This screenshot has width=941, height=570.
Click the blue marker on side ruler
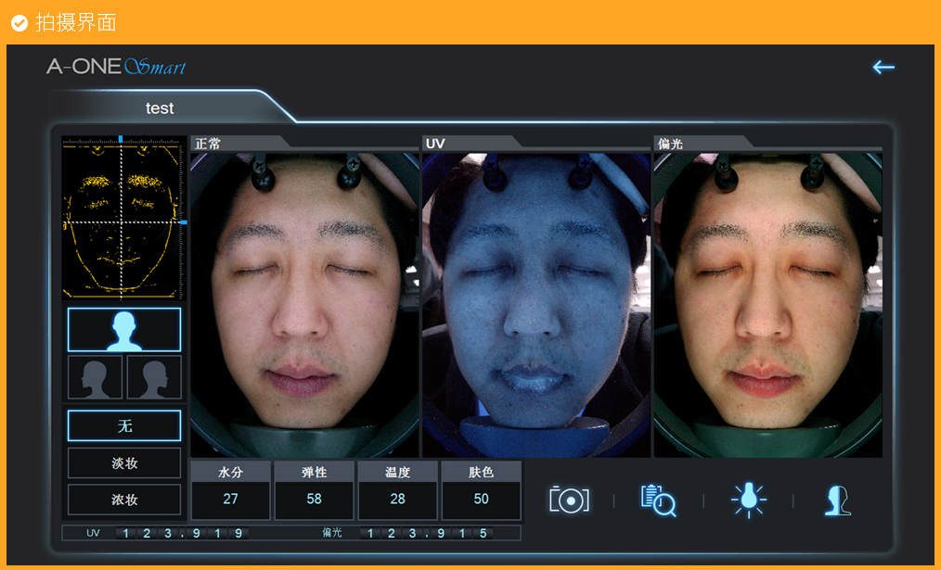(x=184, y=222)
